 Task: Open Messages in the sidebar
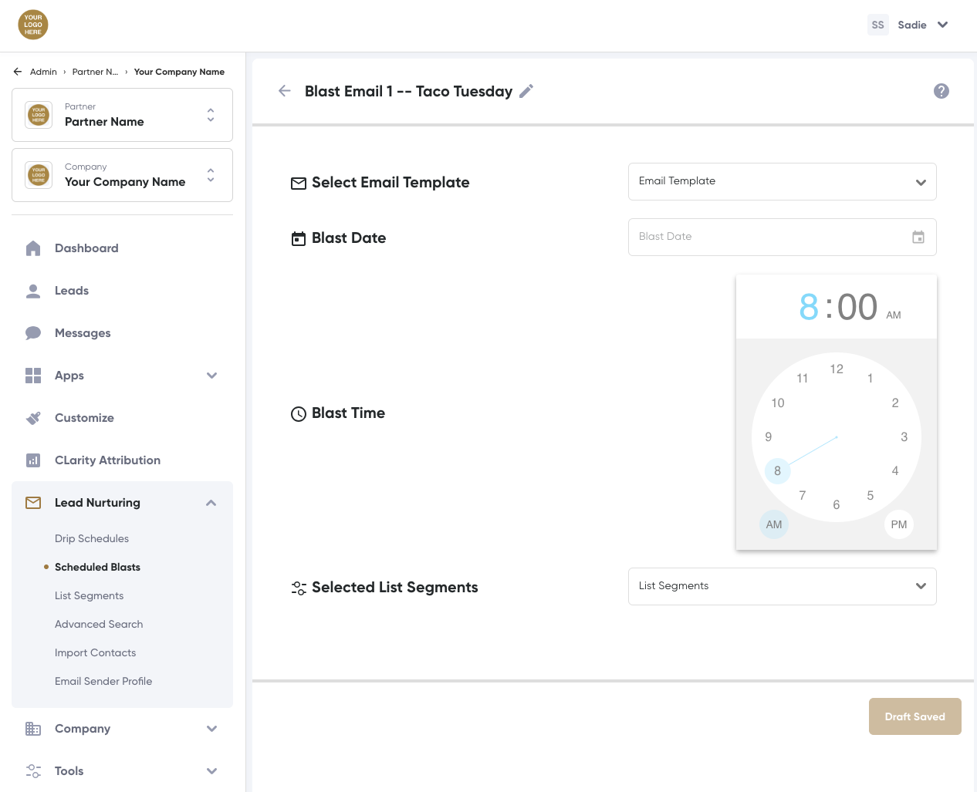click(x=83, y=333)
